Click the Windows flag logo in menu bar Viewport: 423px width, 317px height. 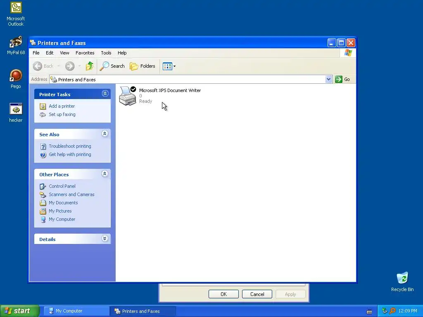[x=348, y=53]
